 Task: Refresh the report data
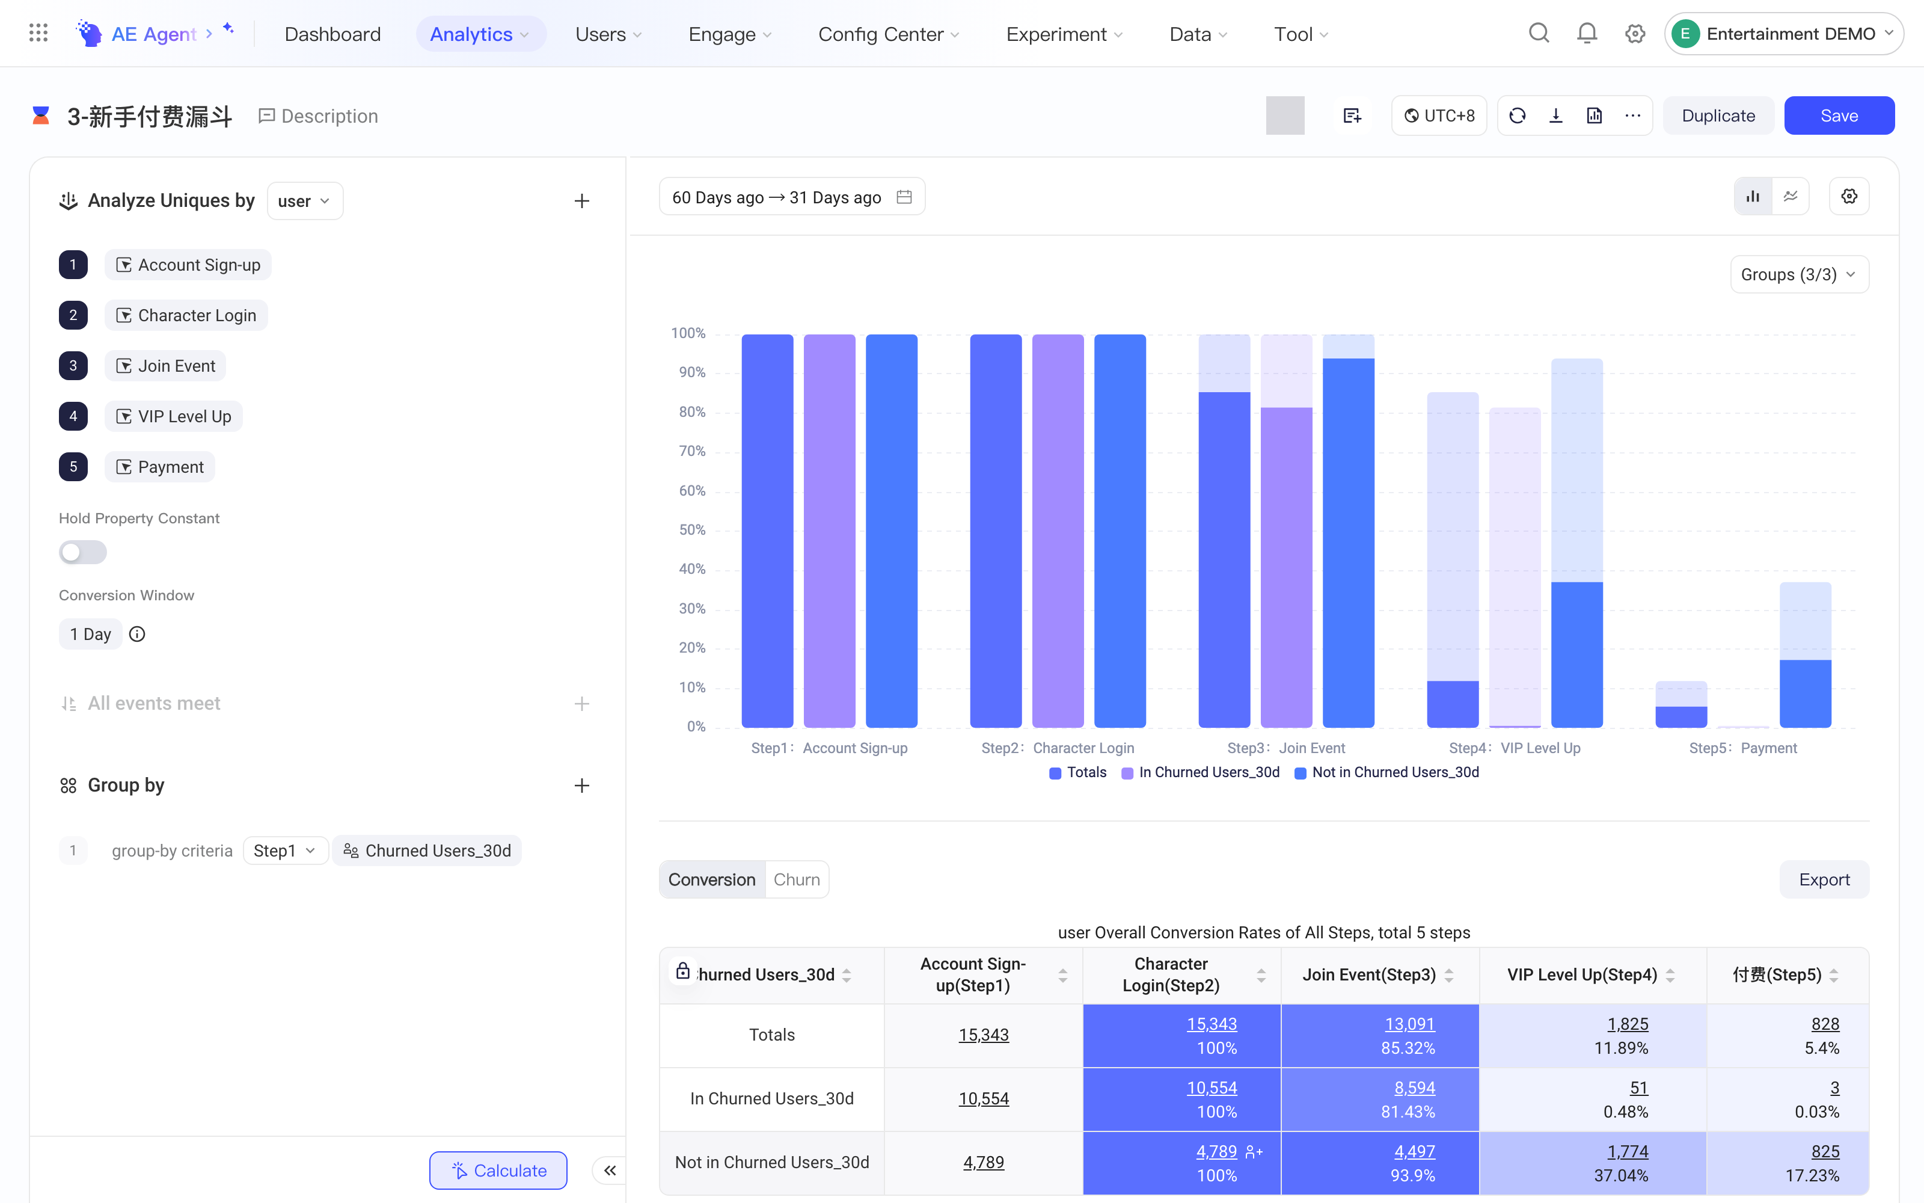pyautogui.click(x=1517, y=116)
